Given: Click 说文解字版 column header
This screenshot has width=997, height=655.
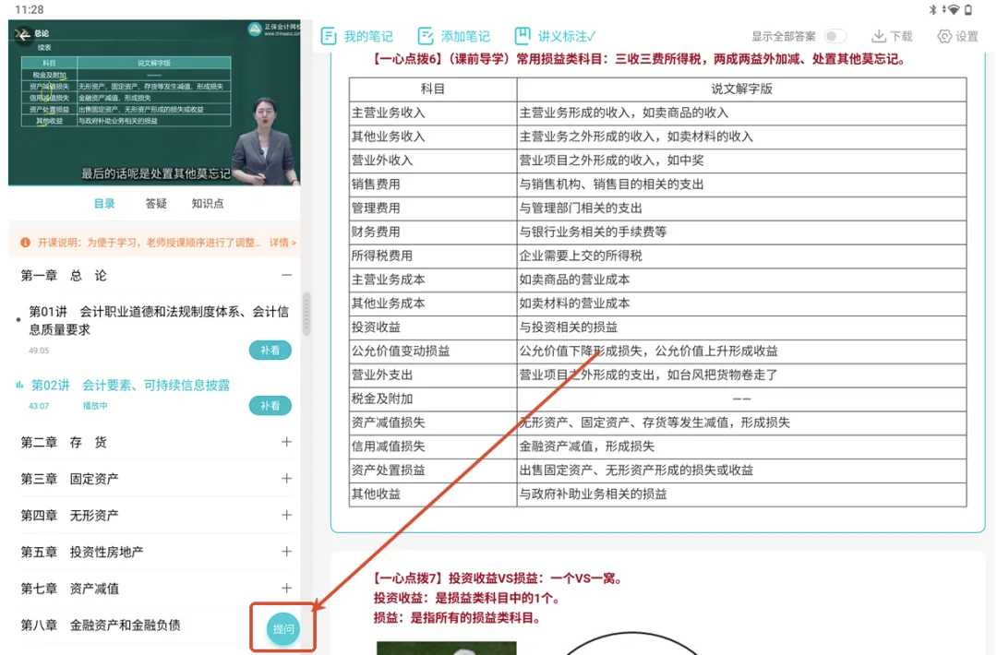Looking at the screenshot, I should 741,89.
